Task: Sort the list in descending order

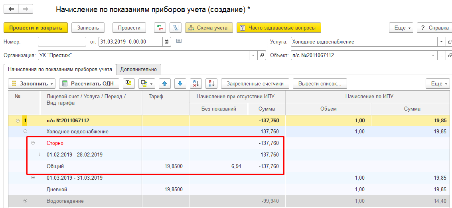Action: pyautogui.click(x=211, y=83)
